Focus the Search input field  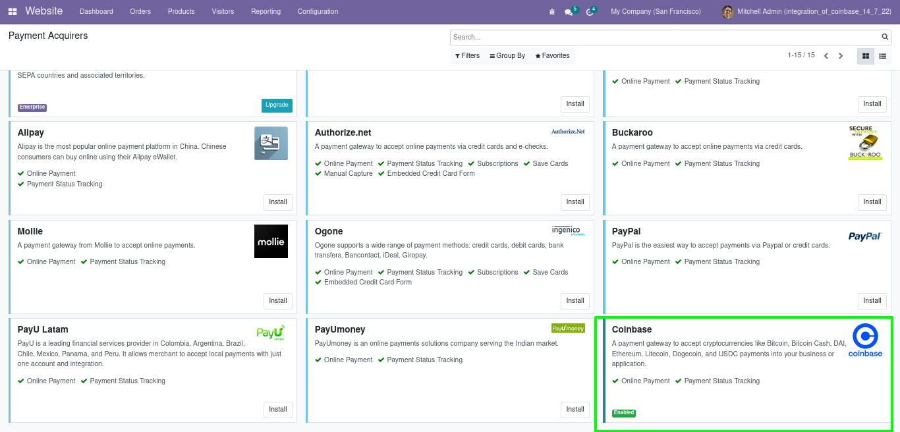click(665, 38)
